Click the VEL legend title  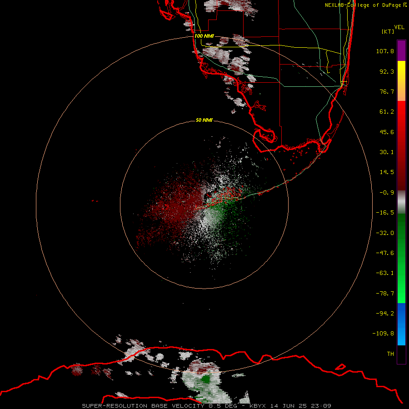click(399, 27)
